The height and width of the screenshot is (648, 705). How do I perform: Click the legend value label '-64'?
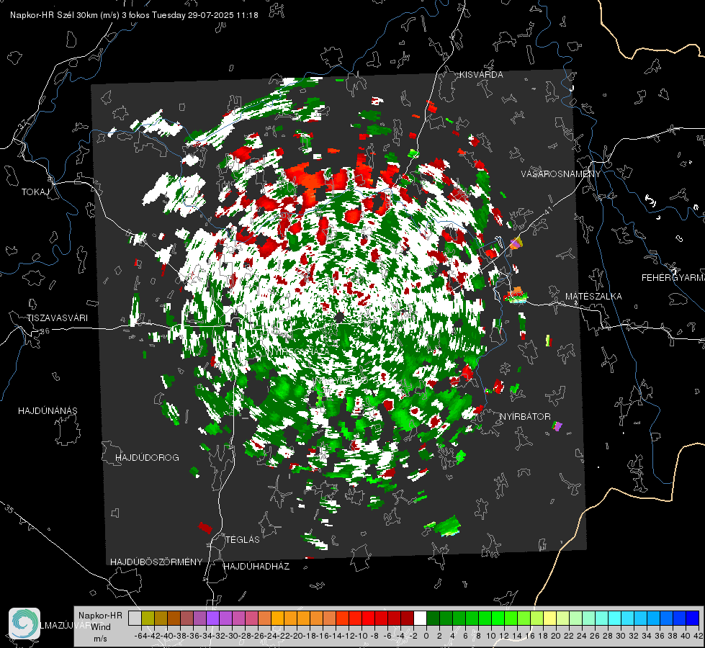click(141, 636)
